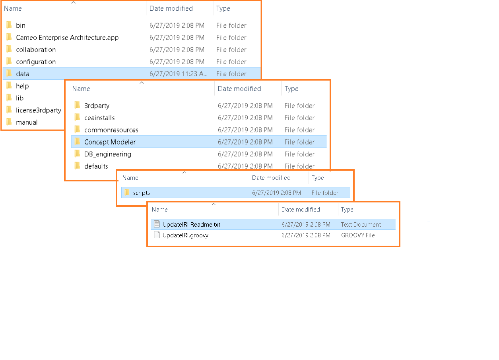
Task: Select the 'UpdateIRI Readme.txt' file name
Action: (x=191, y=224)
